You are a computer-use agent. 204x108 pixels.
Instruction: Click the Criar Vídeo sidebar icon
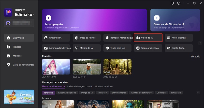click(x=8, y=38)
